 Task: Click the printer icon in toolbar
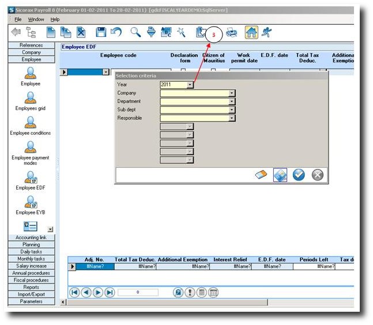click(231, 33)
